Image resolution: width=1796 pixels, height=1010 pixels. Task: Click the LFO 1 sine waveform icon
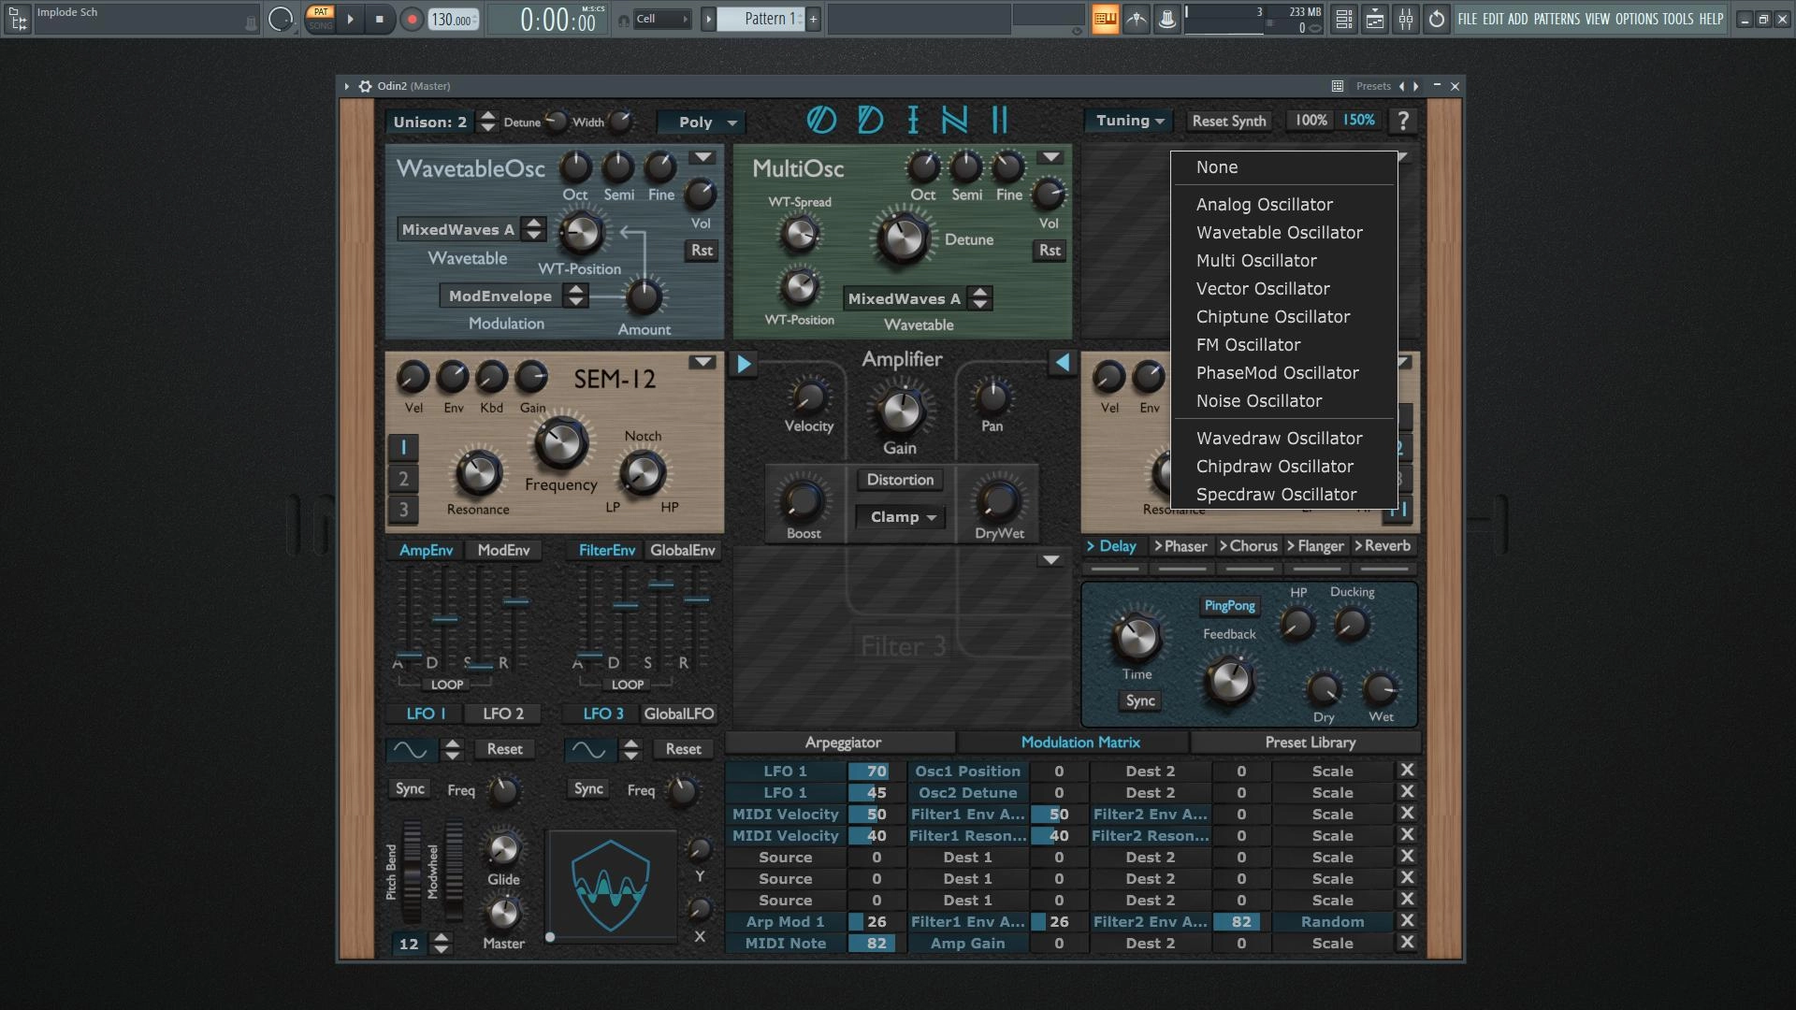click(410, 749)
